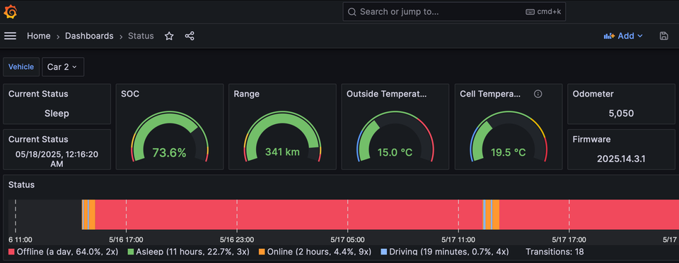The height and width of the screenshot is (263, 679).
Task: Click the cmd+k shortcut hint
Action: tap(543, 12)
